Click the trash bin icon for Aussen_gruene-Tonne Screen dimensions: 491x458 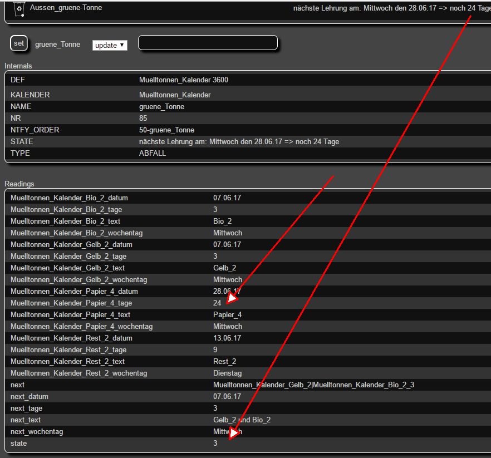click(19, 8)
